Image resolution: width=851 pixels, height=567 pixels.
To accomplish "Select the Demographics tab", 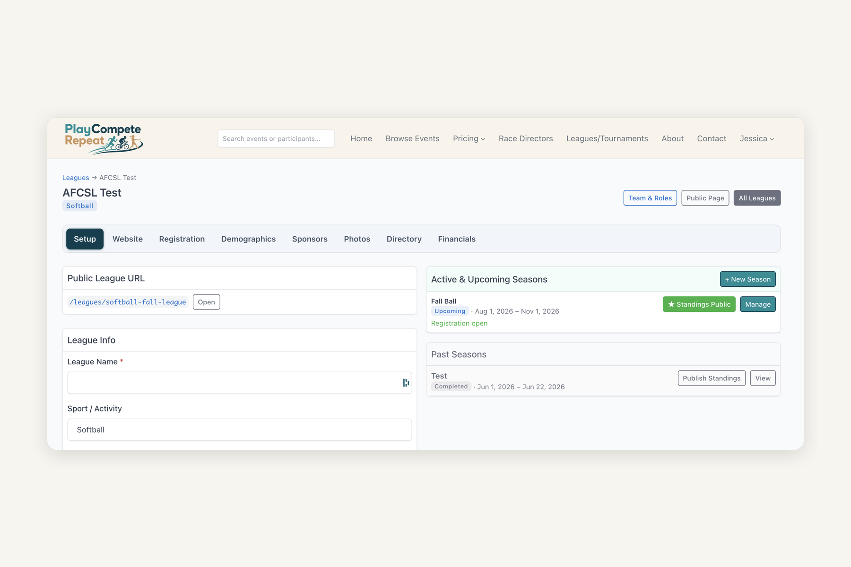I will (x=248, y=239).
